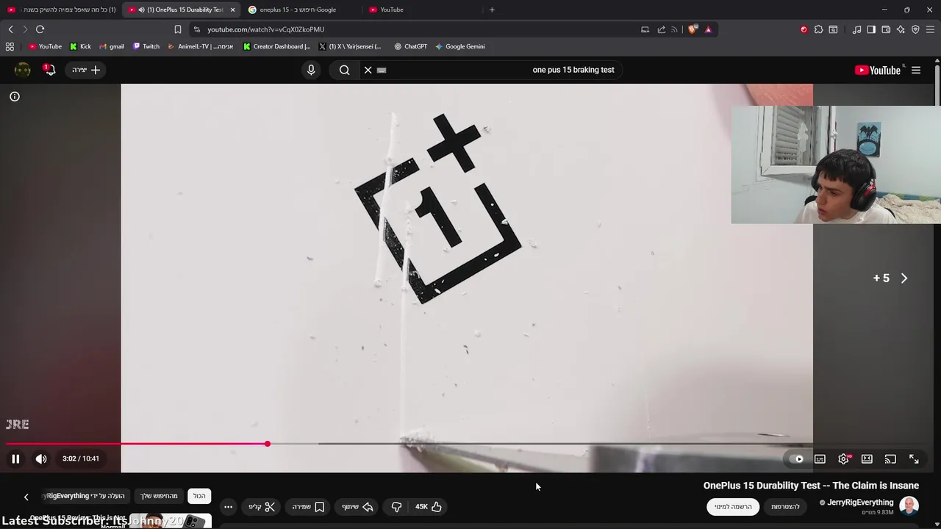The image size is (941, 529).
Task: Open video info card icon
Action: click(15, 96)
